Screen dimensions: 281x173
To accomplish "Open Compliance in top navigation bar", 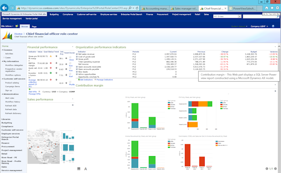I will [x=68, y=14].
